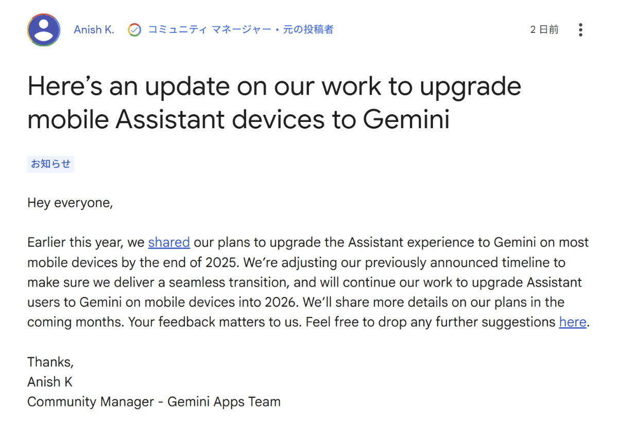Click the "Thanks," closing line of the post
This screenshot has height=422, width=618.
coord(50,362)
